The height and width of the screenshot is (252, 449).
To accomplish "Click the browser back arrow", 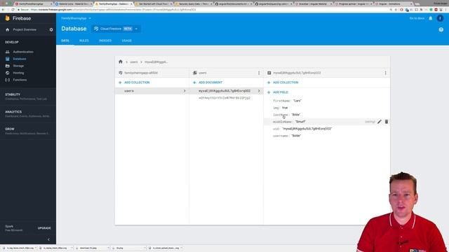I will pos(3,10).
